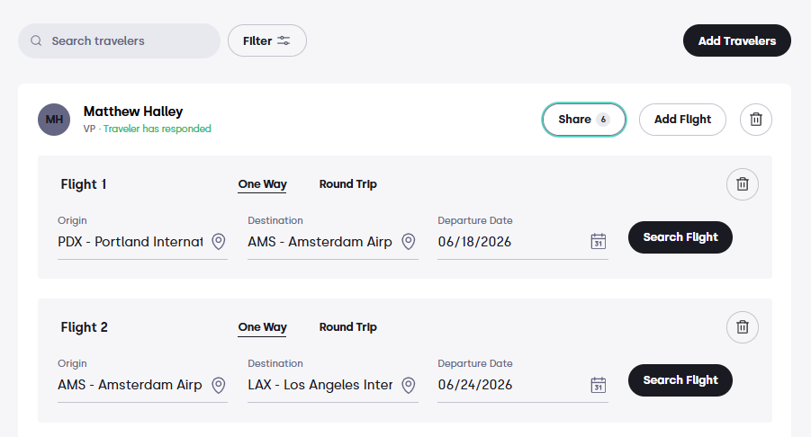Click the Add Travelers button
This screenshot has width=811, height=437.
pos(737,40)
